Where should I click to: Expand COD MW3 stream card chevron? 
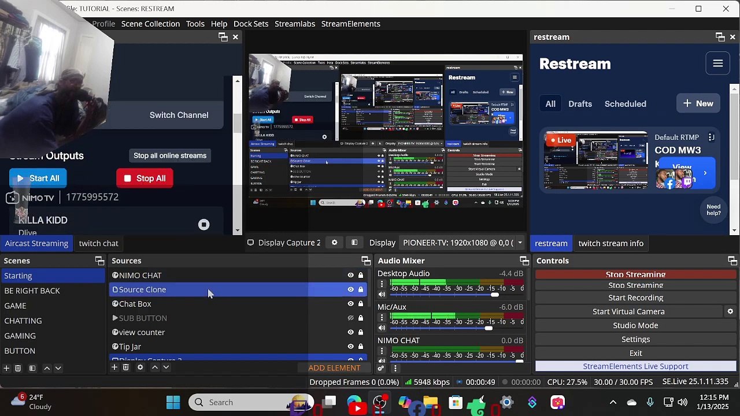(705, 173)
